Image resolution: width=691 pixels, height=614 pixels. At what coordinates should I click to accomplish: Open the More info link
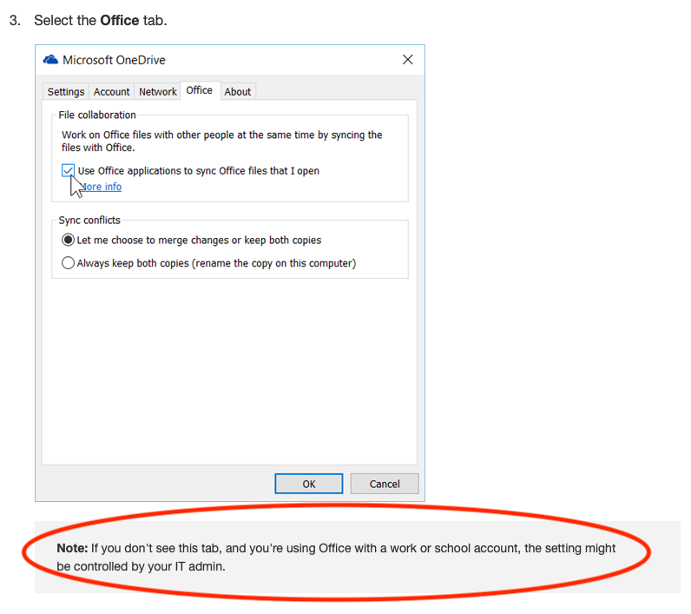pos(101,187)
